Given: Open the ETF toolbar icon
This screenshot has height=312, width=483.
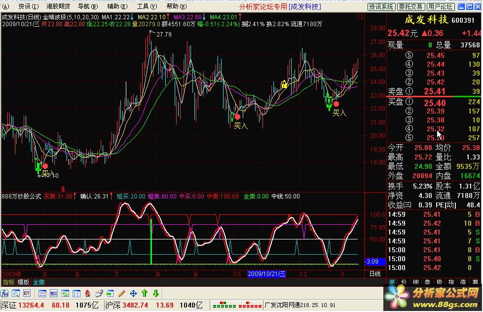Looking at the screenshot, I should [27, 294].
